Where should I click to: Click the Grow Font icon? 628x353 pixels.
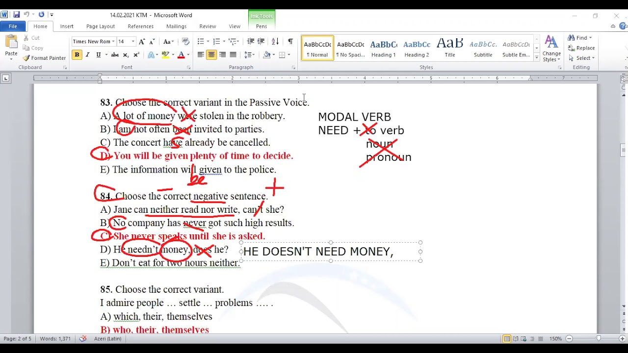click(x=142, y=42)
